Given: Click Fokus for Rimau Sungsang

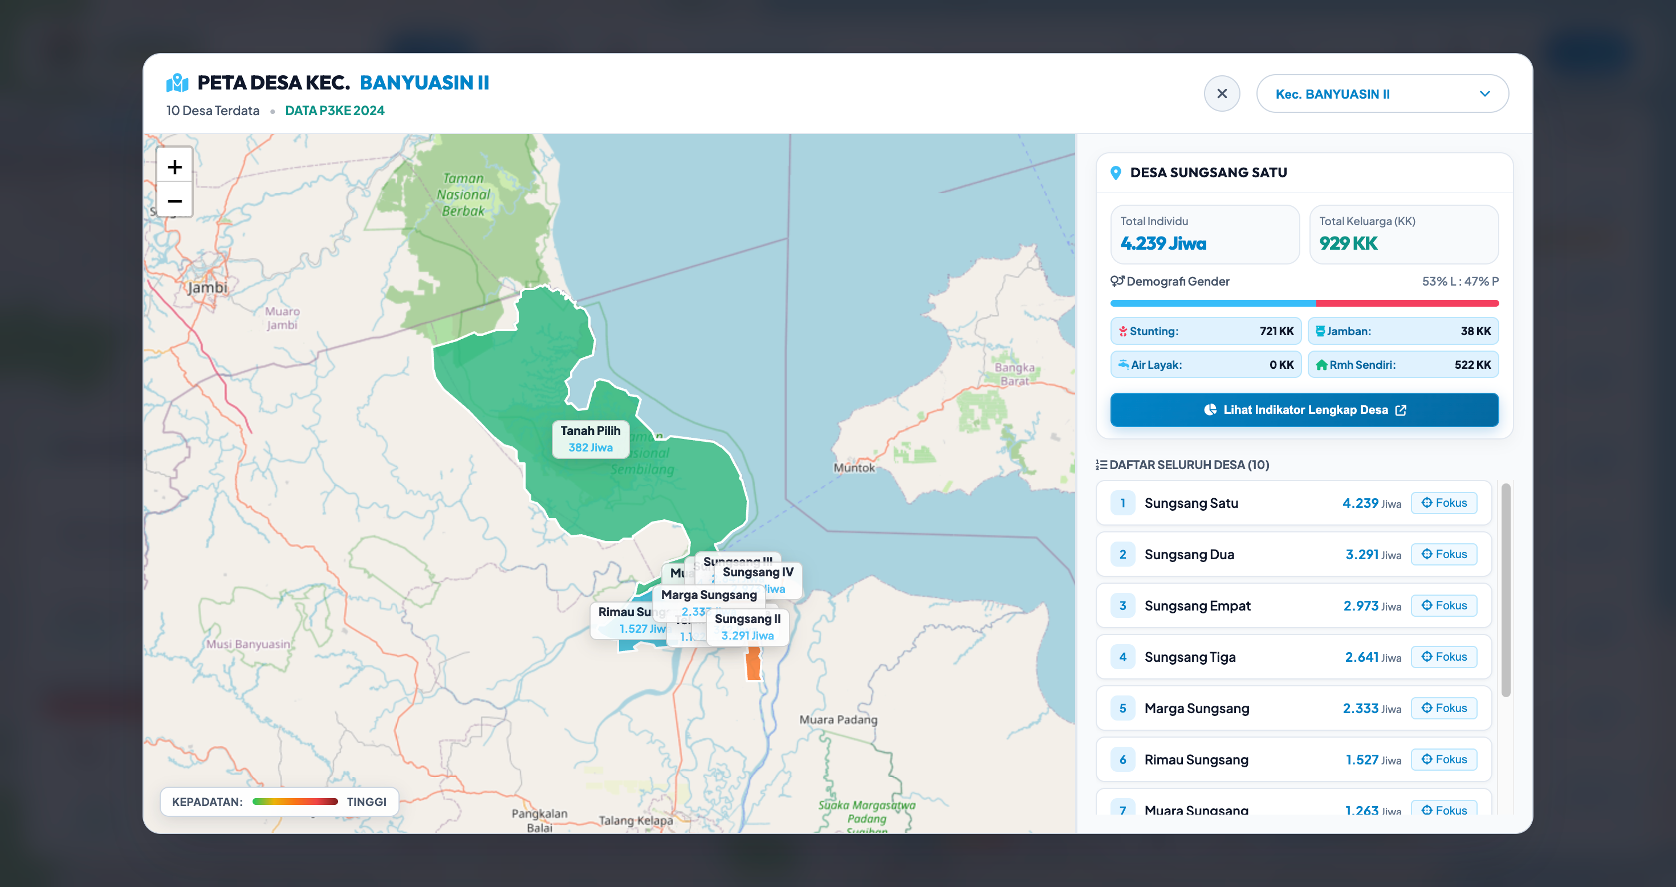Looking at the screenshot, I should 1444,759.
